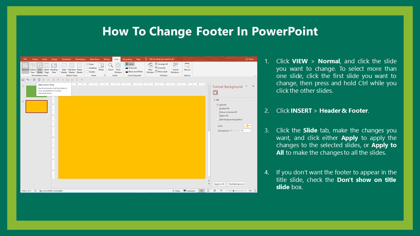
Task: Switch to Grayscale mode
Action: pos(131,68)
